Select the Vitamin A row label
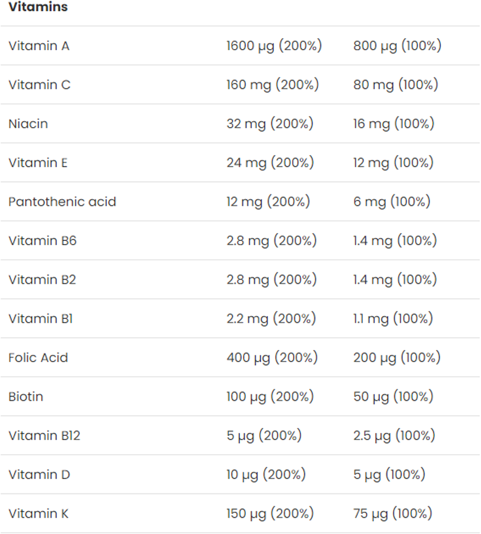Viewport: 481px width, 534px height. click(x=39, y=45)
